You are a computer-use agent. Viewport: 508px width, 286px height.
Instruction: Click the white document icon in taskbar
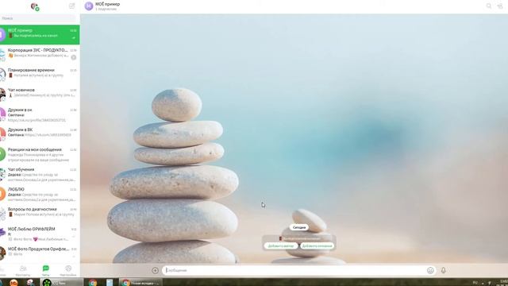pyautogui.click(x=110, y=283)
